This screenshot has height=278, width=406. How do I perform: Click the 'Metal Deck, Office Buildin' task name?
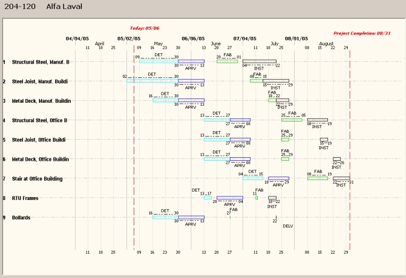40,160
